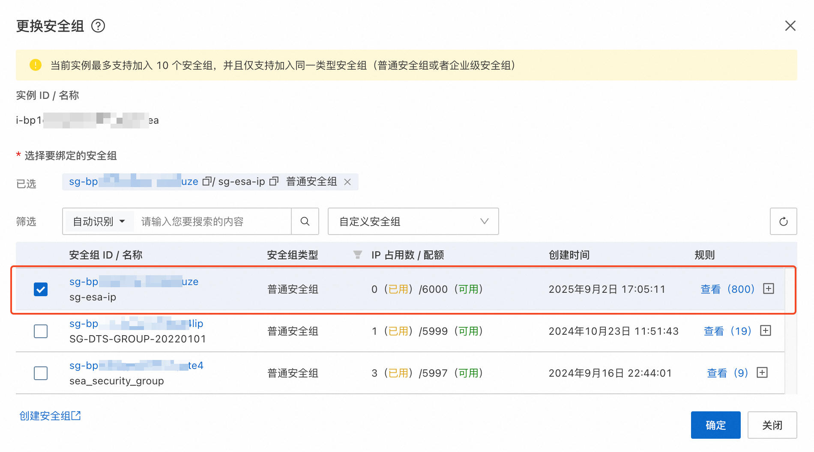
Task: Focus the search content input field
Action: point(213,221)
